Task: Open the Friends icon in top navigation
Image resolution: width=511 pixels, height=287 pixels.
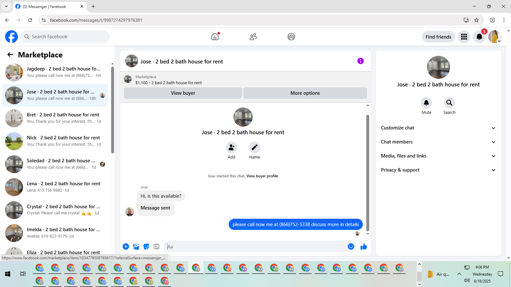Action: tap(253, 37)
